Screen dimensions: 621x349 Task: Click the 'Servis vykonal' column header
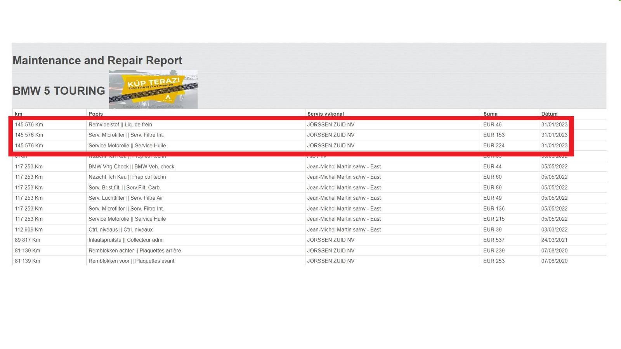tap(325, 114)
